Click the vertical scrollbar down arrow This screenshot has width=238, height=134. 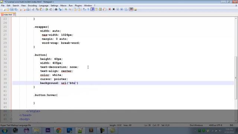tap(236, 121)
